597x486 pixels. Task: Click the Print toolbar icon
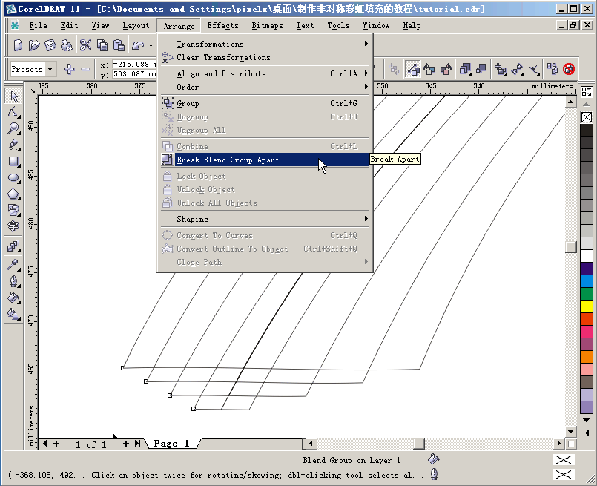pos(67,45)
